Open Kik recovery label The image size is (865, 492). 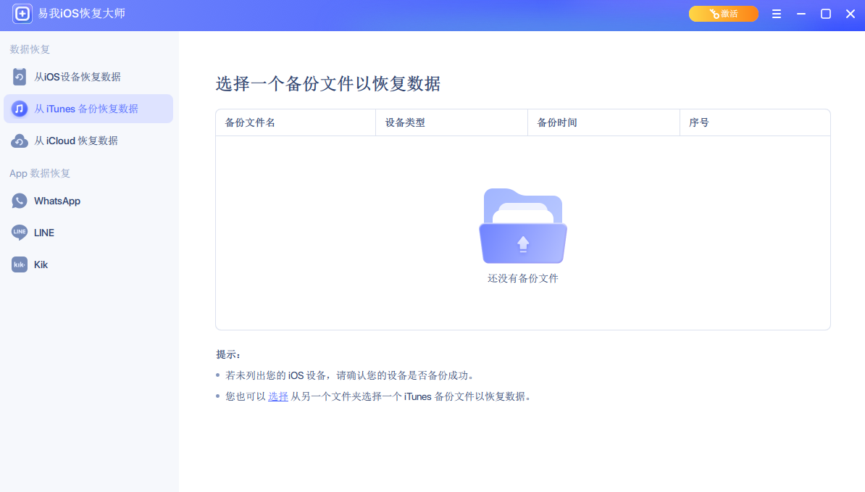coord(41,264)
